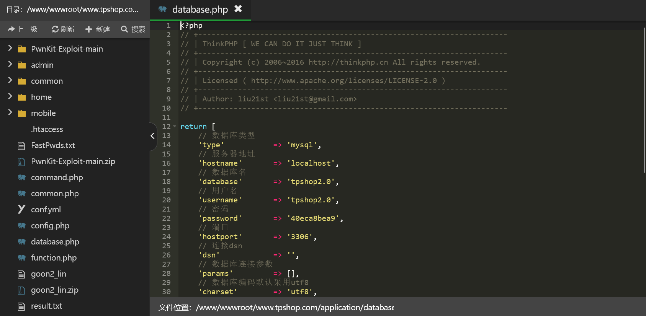
Task: Click the config.php elephant icon
Action: pyautogui.click(x=22, y=226)
